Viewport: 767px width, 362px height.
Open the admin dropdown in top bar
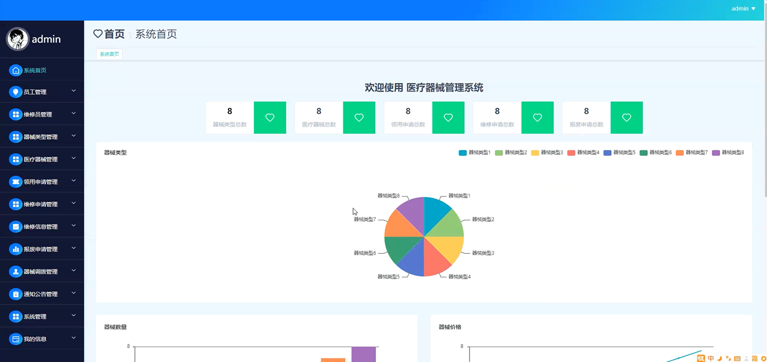pos(743,9)
